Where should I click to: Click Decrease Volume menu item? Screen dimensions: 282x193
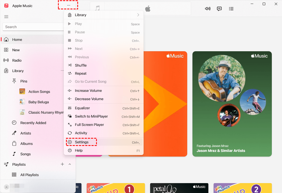pyautogui.click(x=104, y=99)
